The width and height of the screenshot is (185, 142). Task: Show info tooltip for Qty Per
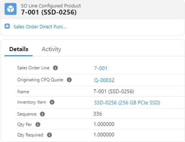pyautogui.click(x=38, y=124)
